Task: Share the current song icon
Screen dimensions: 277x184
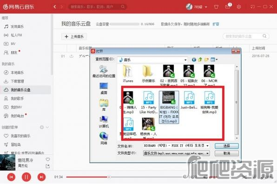Action: (x=48, y=166)
